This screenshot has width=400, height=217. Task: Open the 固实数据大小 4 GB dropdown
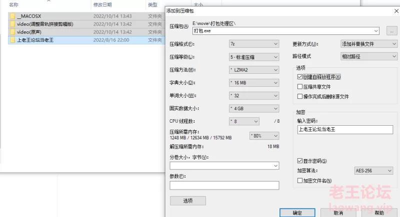254,109
